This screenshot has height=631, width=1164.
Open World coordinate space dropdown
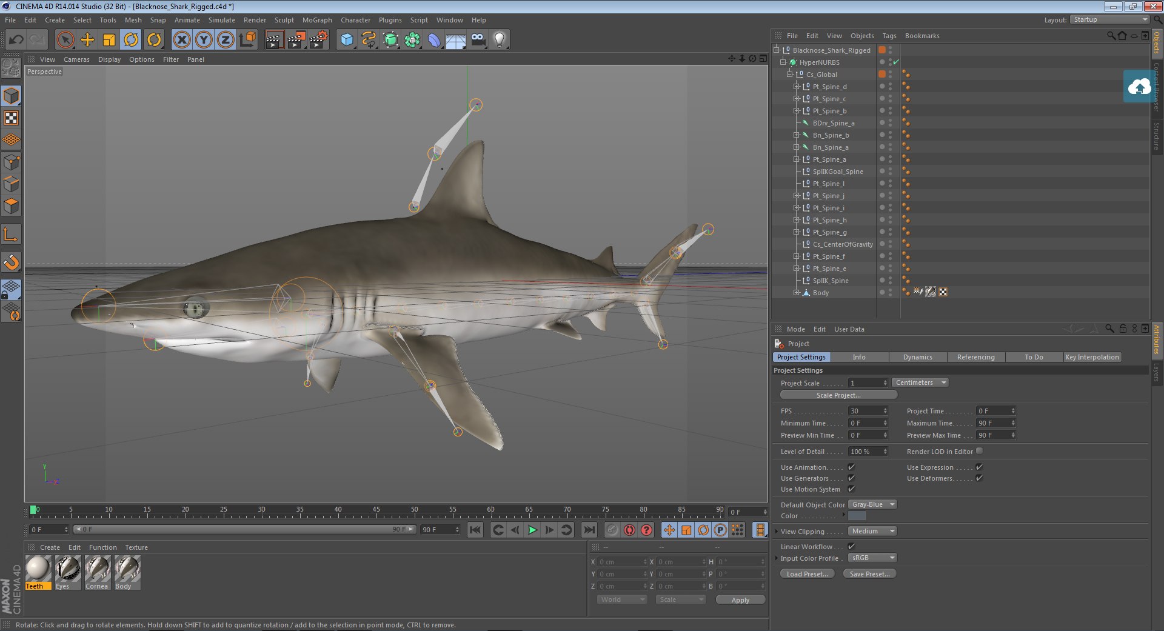pos(623,599)
